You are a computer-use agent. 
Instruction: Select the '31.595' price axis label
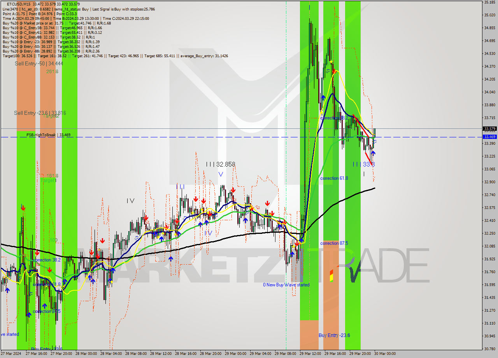point(489,284)
